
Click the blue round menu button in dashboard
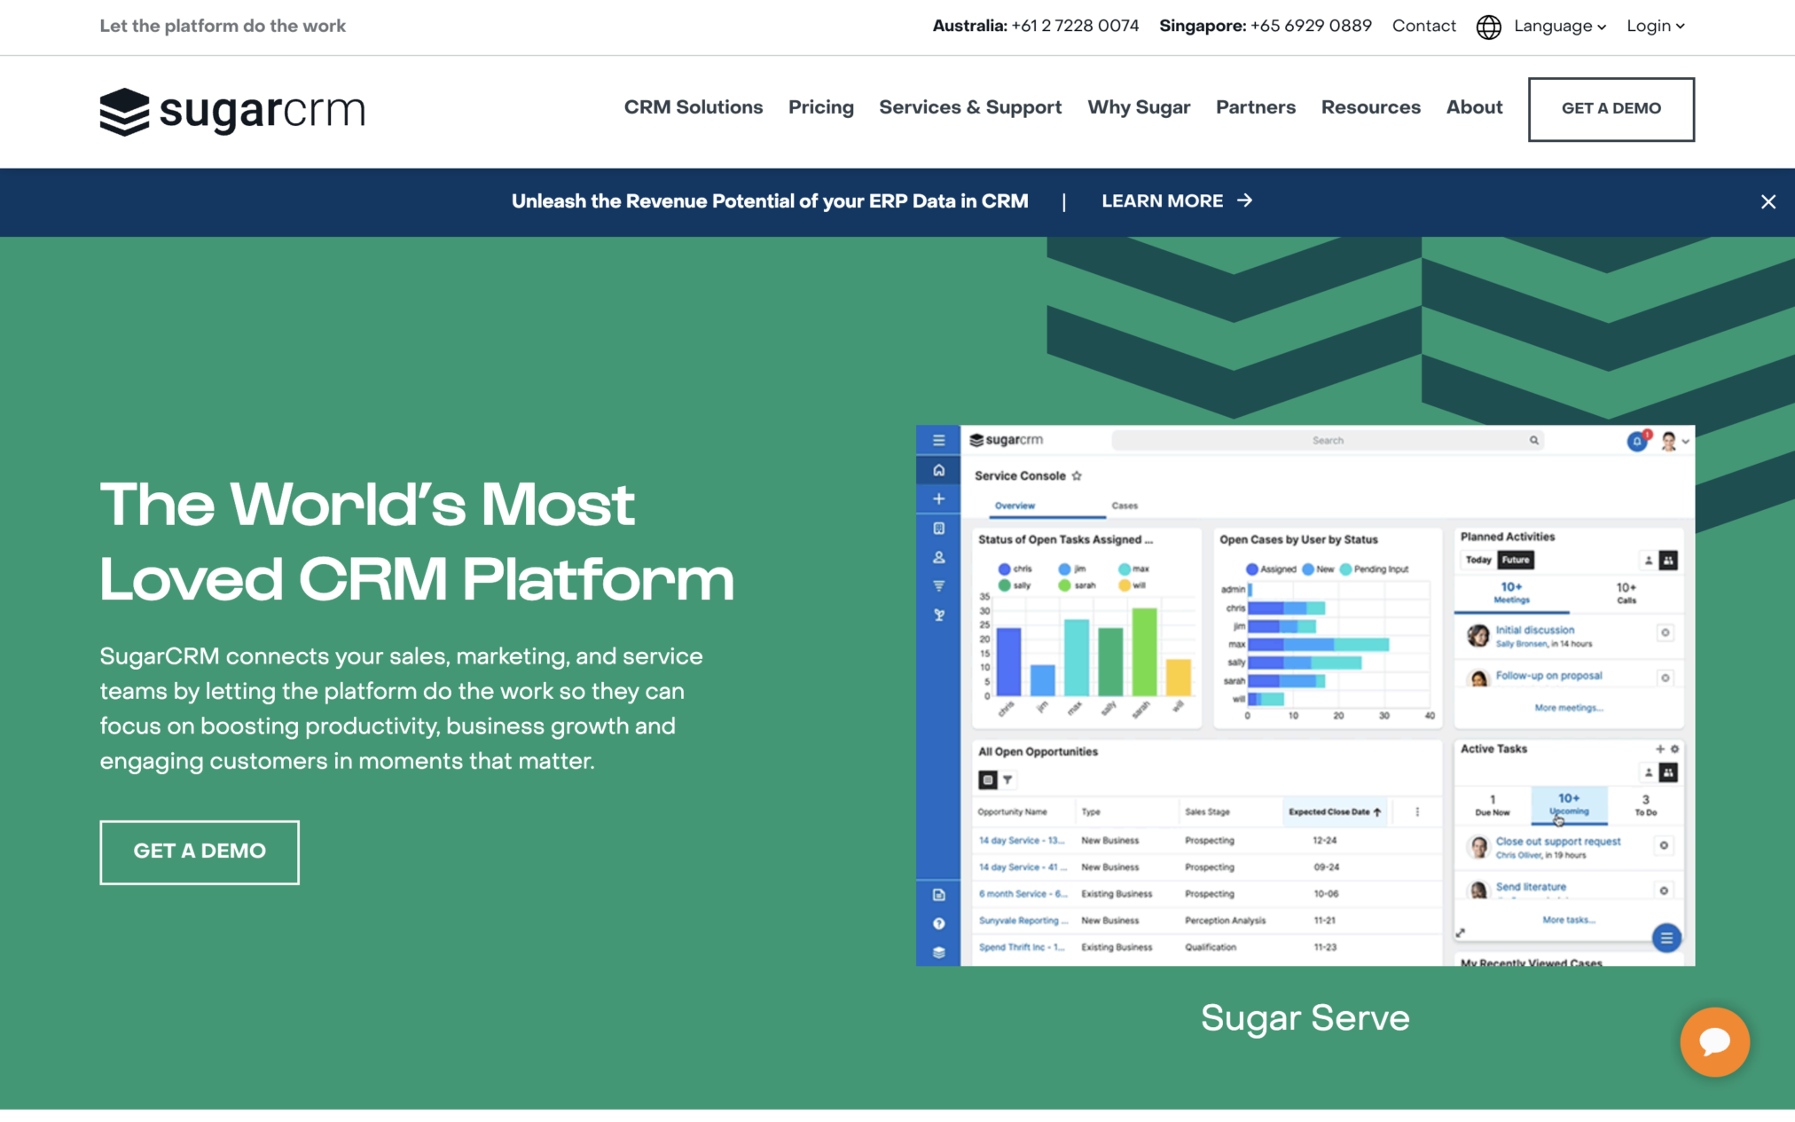point(1666,938)
